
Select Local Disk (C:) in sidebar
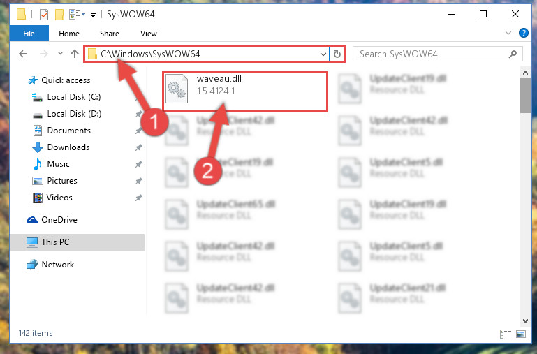(x=73, y=97)
